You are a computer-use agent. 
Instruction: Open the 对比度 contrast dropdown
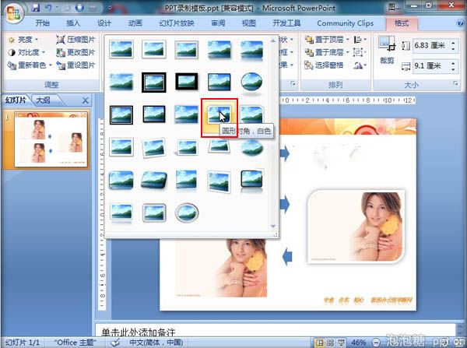point(26,52)
